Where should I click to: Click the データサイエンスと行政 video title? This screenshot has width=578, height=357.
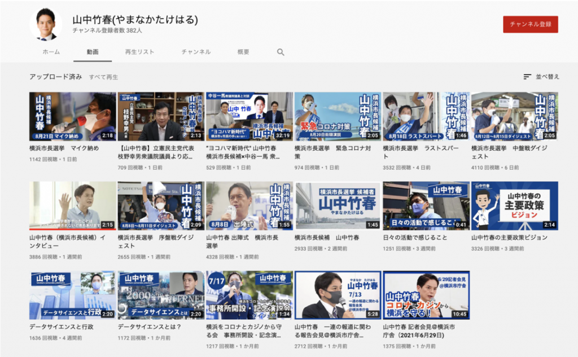pos(62,327)
